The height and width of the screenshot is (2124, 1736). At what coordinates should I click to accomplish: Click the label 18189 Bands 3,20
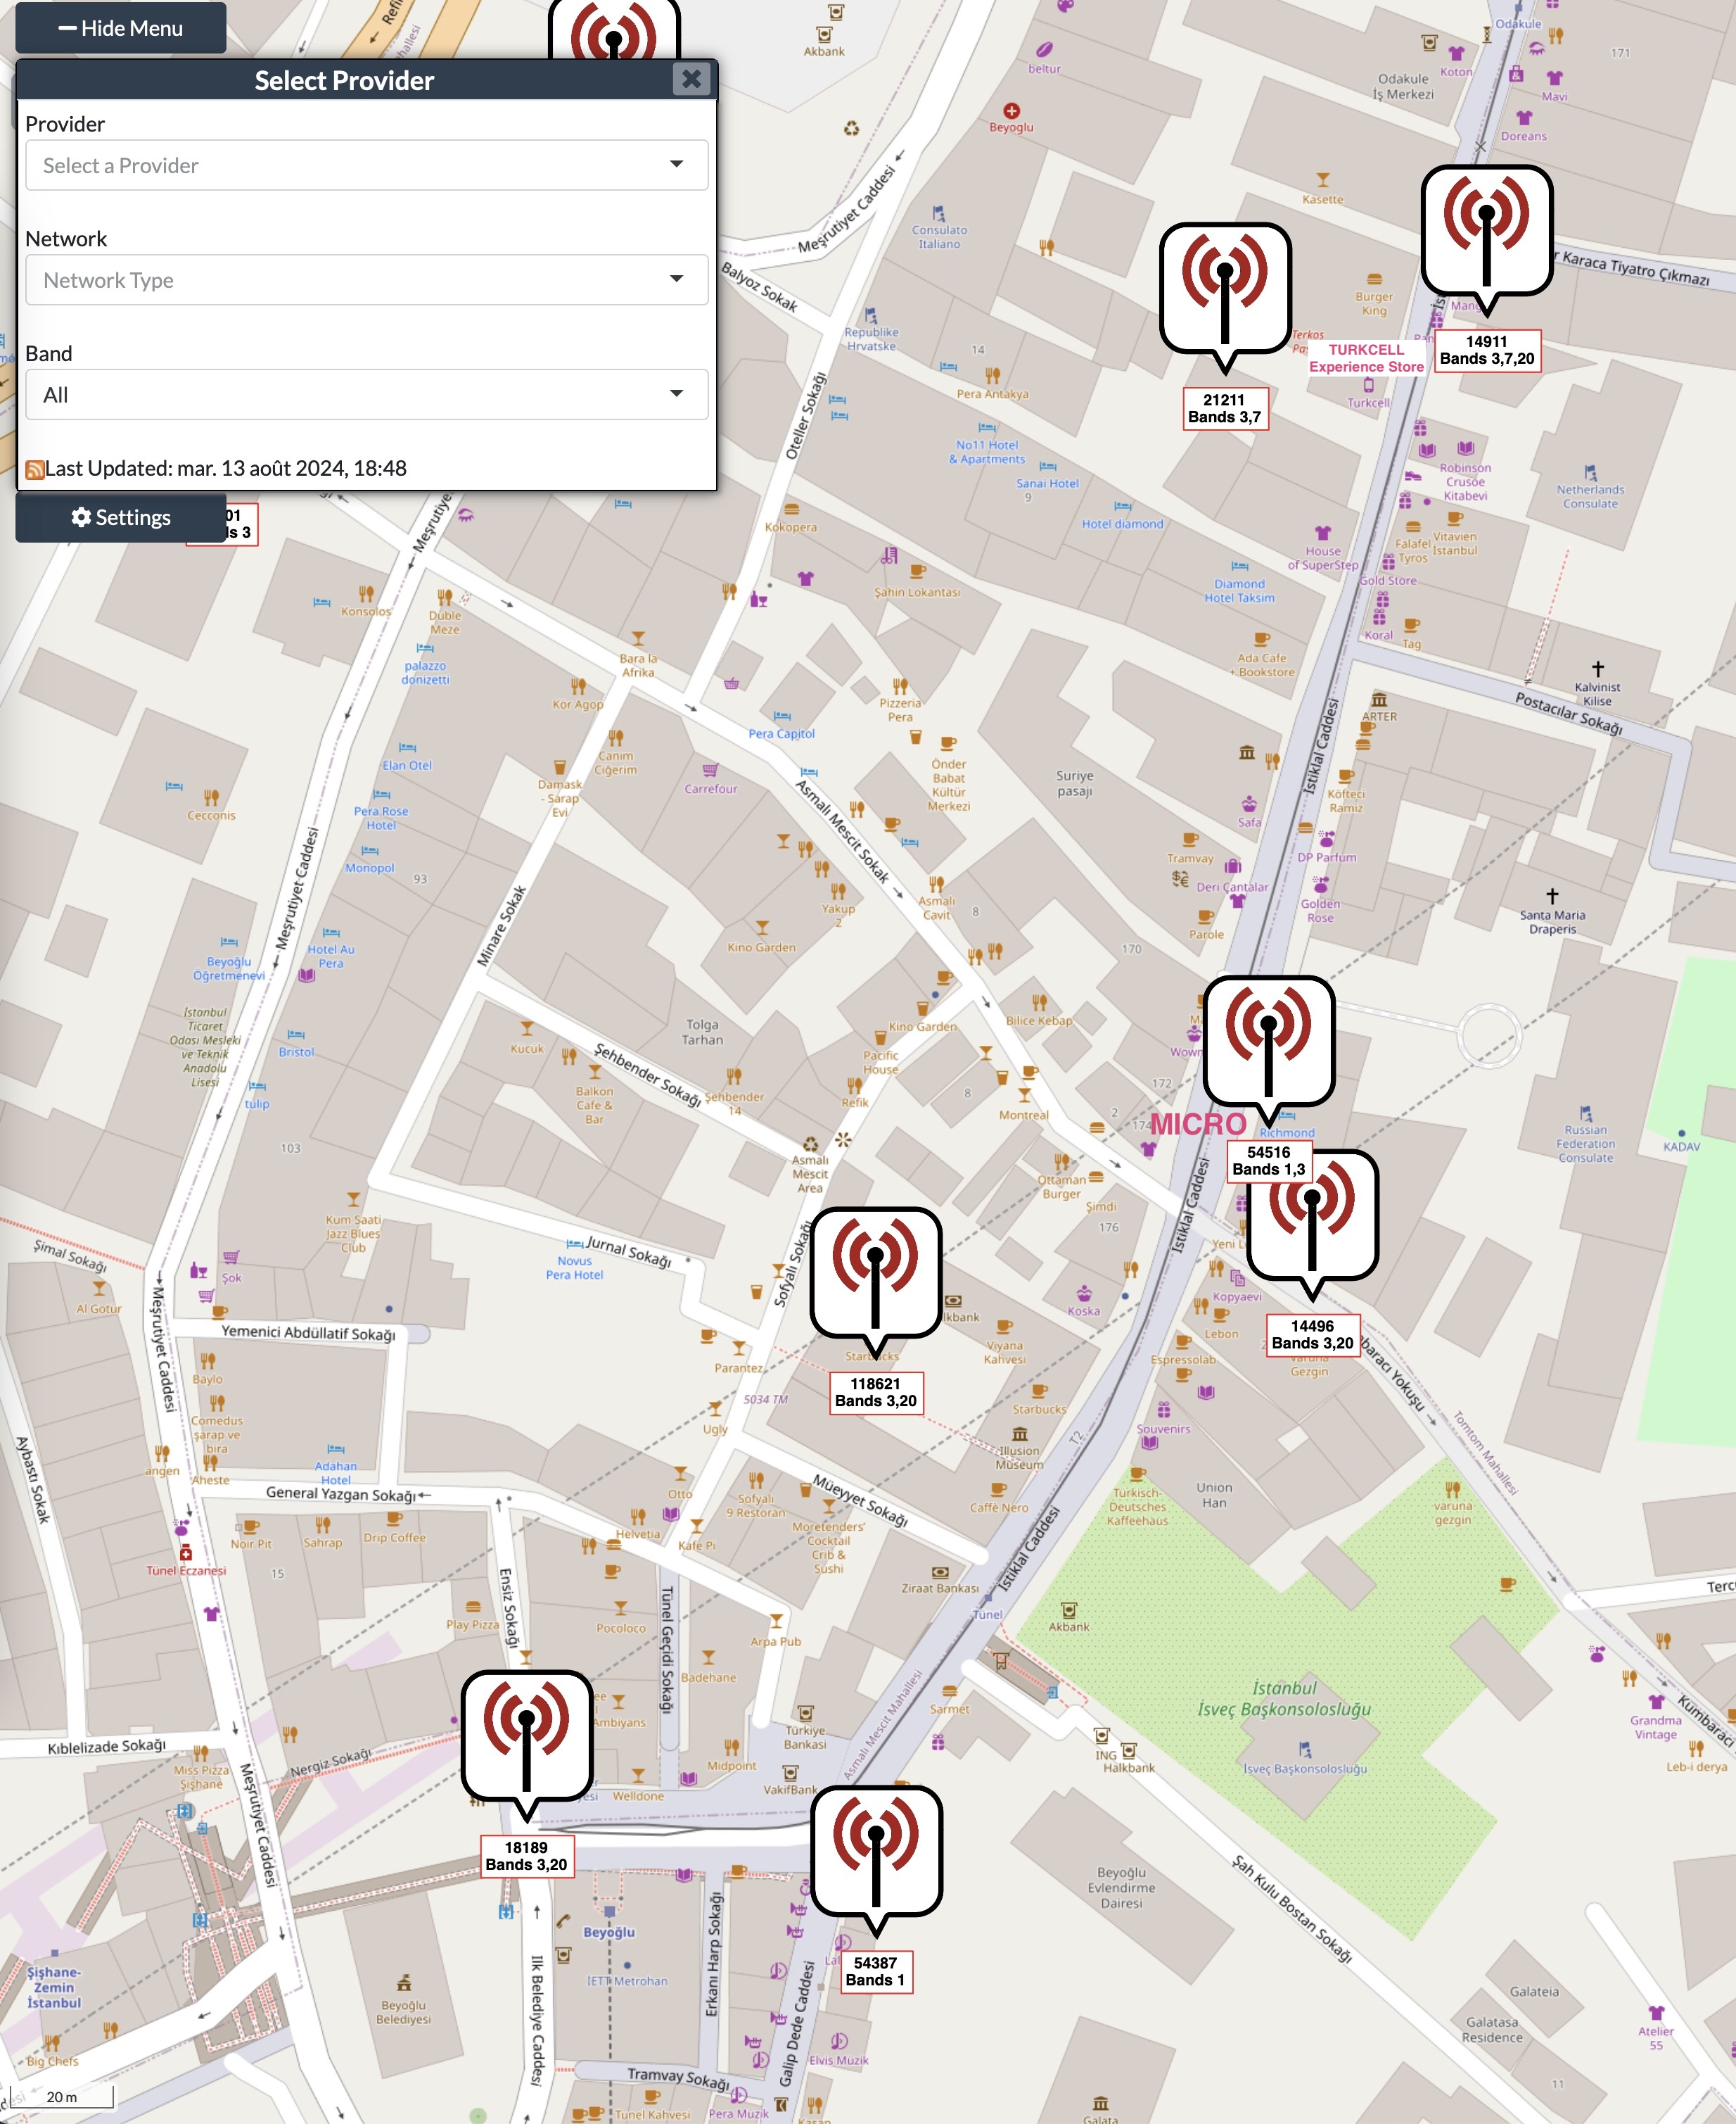[526, 1856]
